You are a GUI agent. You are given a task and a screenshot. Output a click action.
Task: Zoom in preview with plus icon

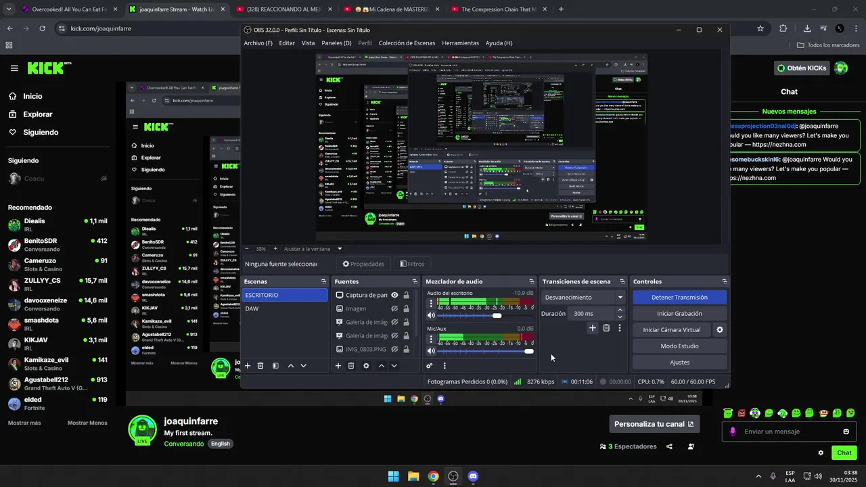(275, 249)
